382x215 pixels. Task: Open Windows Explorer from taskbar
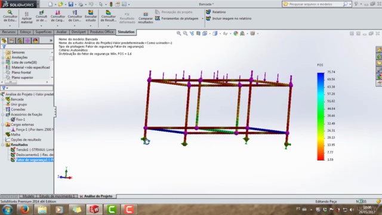click(x=42, y=210)
